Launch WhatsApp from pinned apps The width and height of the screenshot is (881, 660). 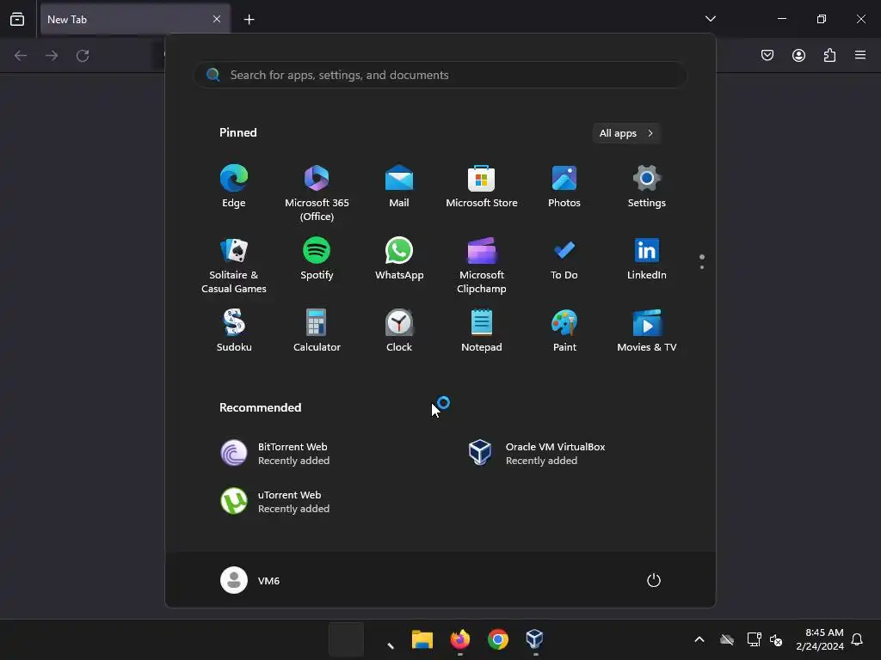point(399,260)
